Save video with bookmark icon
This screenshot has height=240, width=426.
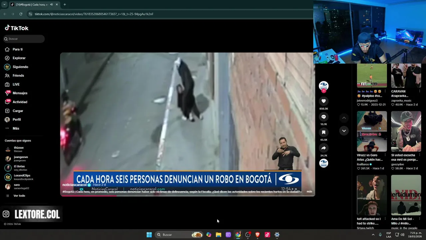[323, 132]
